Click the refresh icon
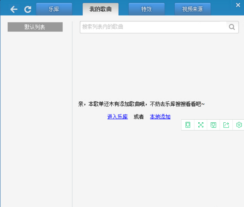This screenshot has width=244, height=207. (27, 9)
